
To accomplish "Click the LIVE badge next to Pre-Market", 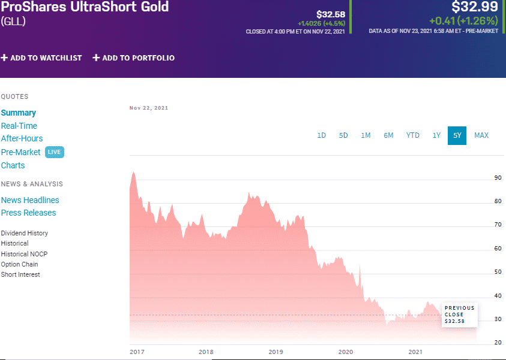I will [54, 152].
